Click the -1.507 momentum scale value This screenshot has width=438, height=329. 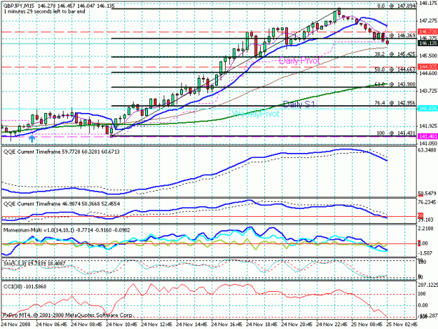point(426,253)
